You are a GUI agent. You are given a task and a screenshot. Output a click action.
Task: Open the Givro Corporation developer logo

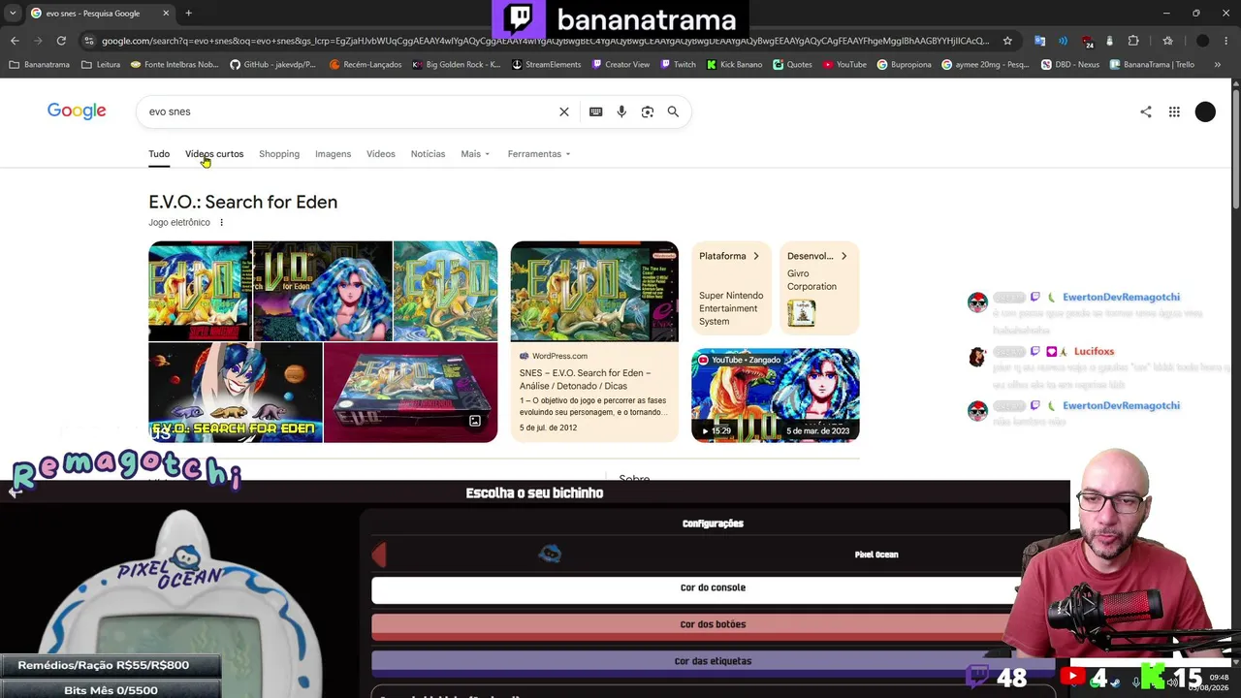tap(801, 313)
